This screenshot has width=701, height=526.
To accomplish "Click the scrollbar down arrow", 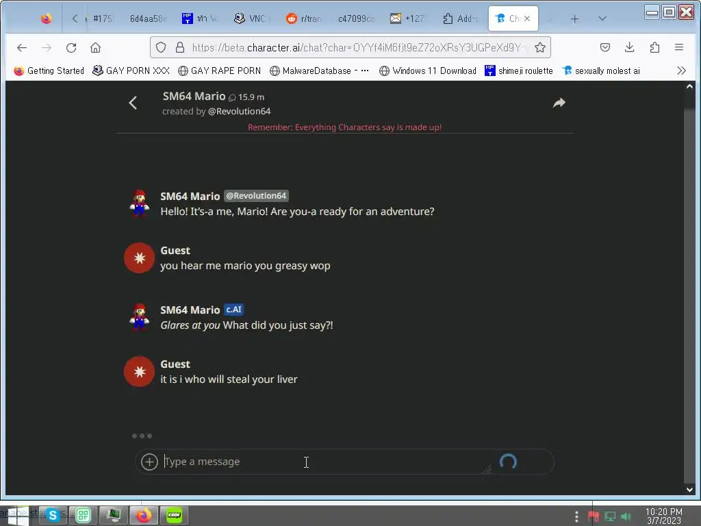I will point(689,489).
